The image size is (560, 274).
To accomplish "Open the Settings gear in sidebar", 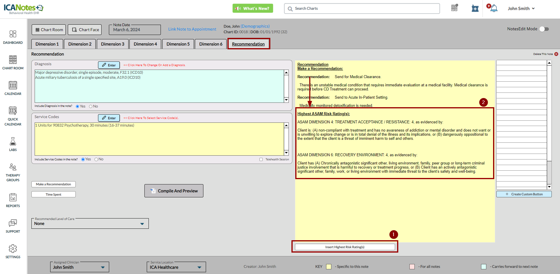I will [13, 251].
